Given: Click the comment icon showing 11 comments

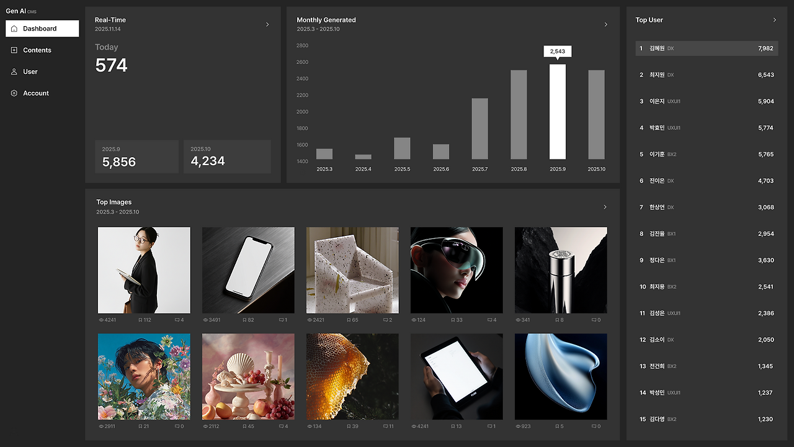Looking at the screenshot, I should [385, 427].
